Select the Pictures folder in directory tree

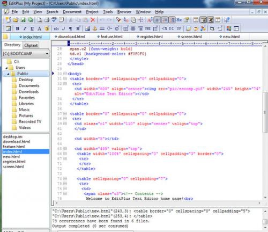26,115
